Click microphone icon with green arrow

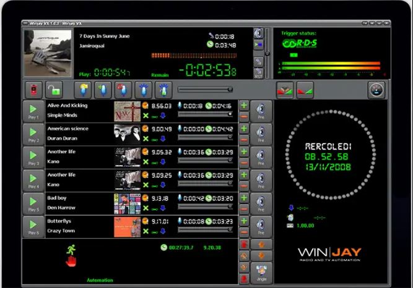tap(103, 90)
